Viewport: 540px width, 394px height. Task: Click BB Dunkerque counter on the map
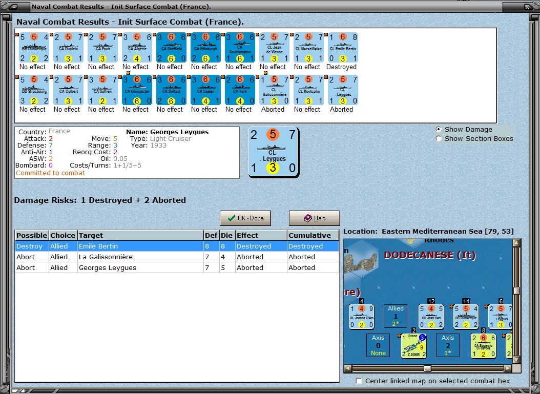point(466,317)
